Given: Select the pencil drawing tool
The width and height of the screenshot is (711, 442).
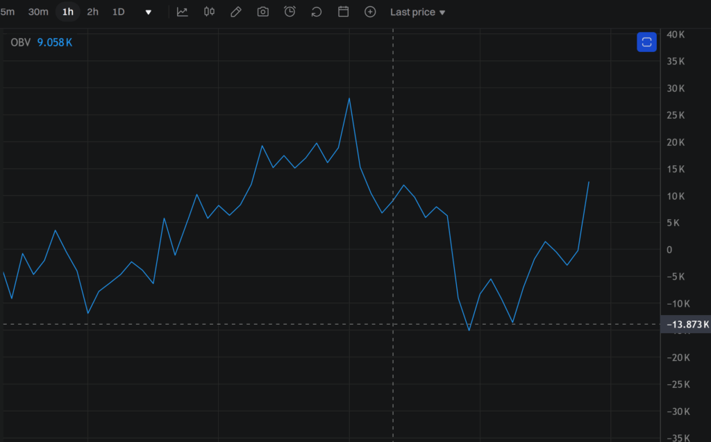Looking at the screenshot, I should click(x=236, y=12).
